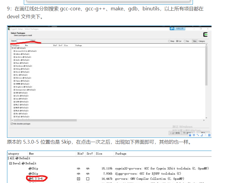Click the cycle icon beside All Default in the top list

click(x=18, y=48)
